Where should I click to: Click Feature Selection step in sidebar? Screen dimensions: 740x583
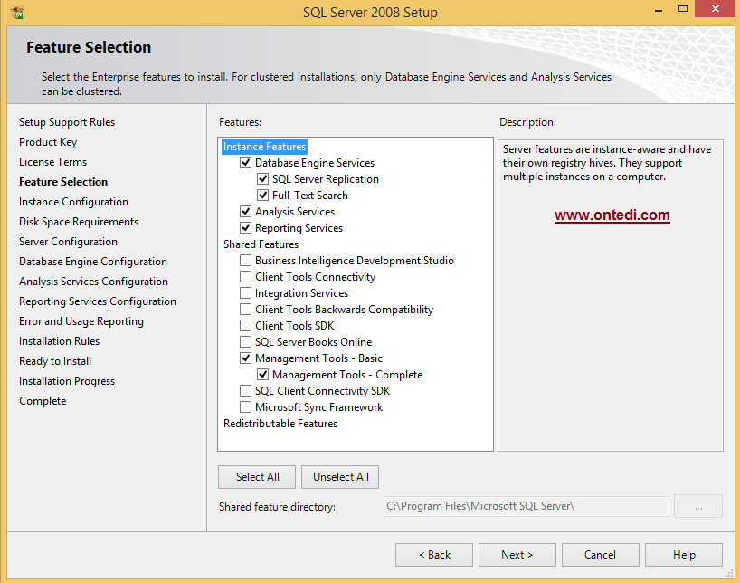[x=63, y=181]
